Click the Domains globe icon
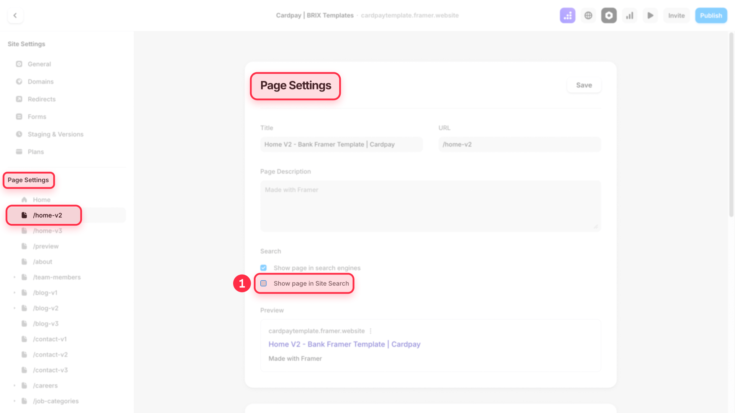This screenshot has width=735, height=413. [x=19, y=81]
